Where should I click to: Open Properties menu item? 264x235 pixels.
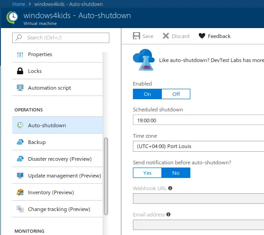point(57,54)
